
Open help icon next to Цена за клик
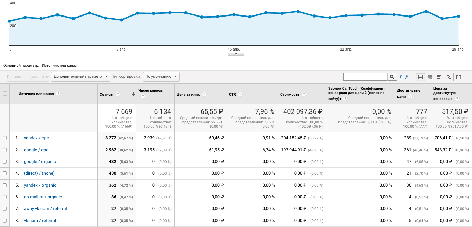pyautogui.click(x=204, y=94)
